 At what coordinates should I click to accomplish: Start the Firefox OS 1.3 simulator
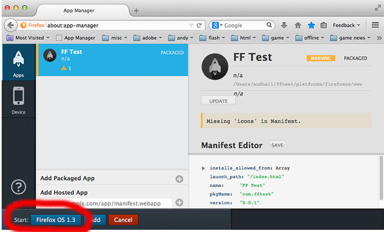(x=56, y=220)
